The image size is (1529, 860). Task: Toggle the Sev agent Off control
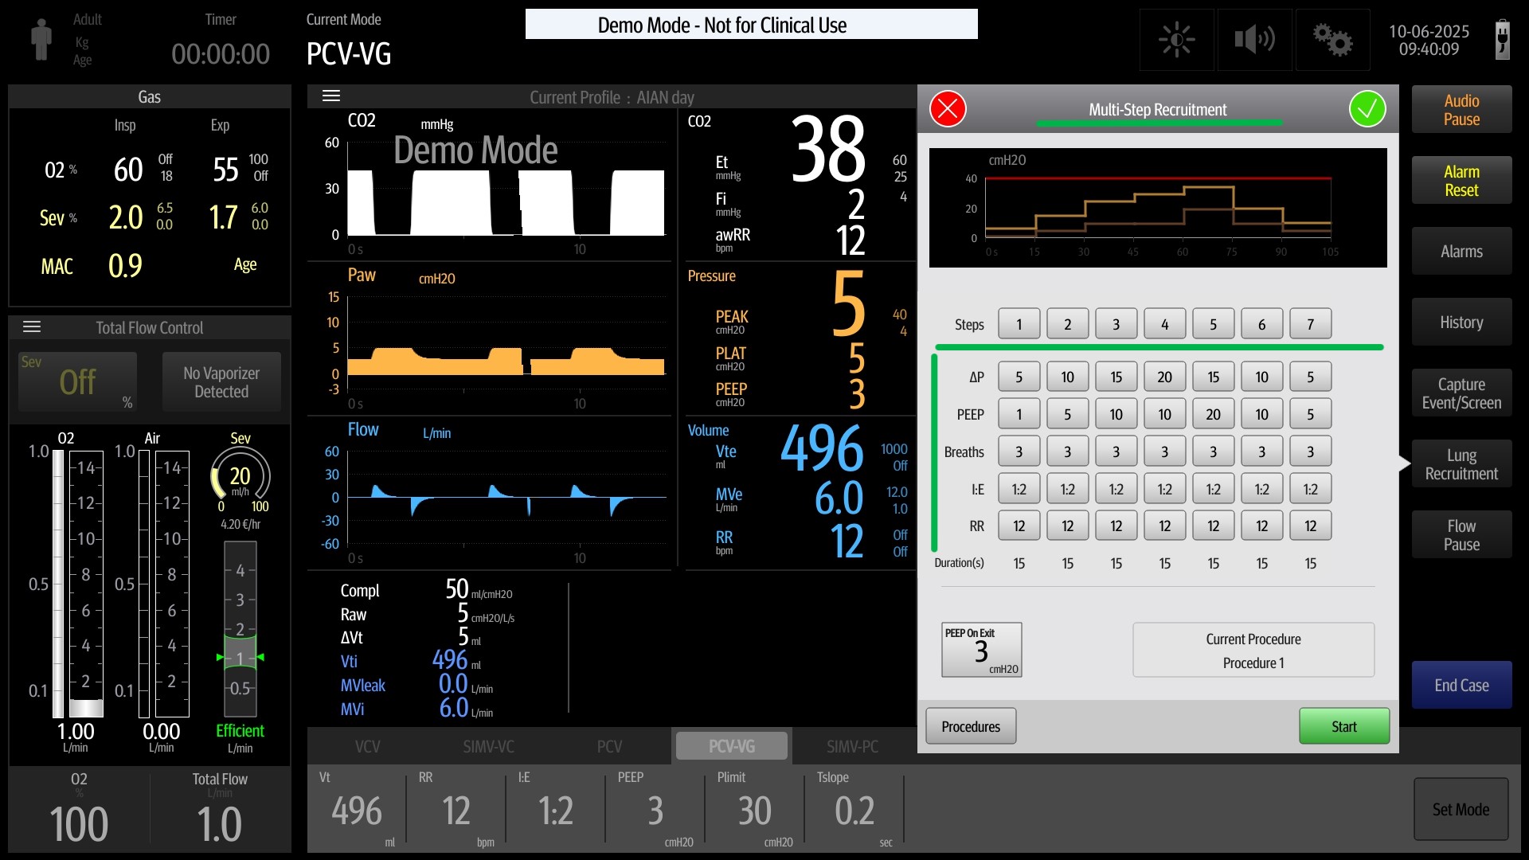(x=77, y=382)
